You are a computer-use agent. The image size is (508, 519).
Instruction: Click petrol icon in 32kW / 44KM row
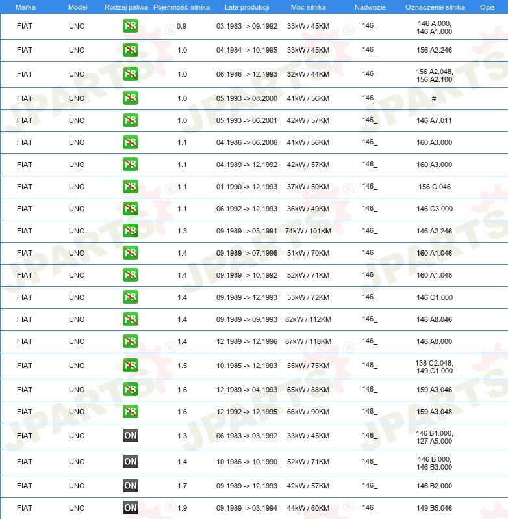130,73
